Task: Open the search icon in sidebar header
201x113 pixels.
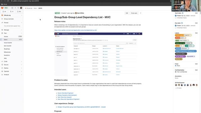Action: point(18,8)
